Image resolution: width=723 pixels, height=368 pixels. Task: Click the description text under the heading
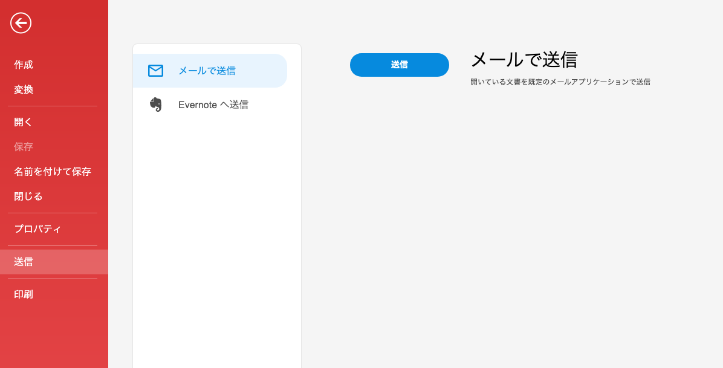click(560, 82)
